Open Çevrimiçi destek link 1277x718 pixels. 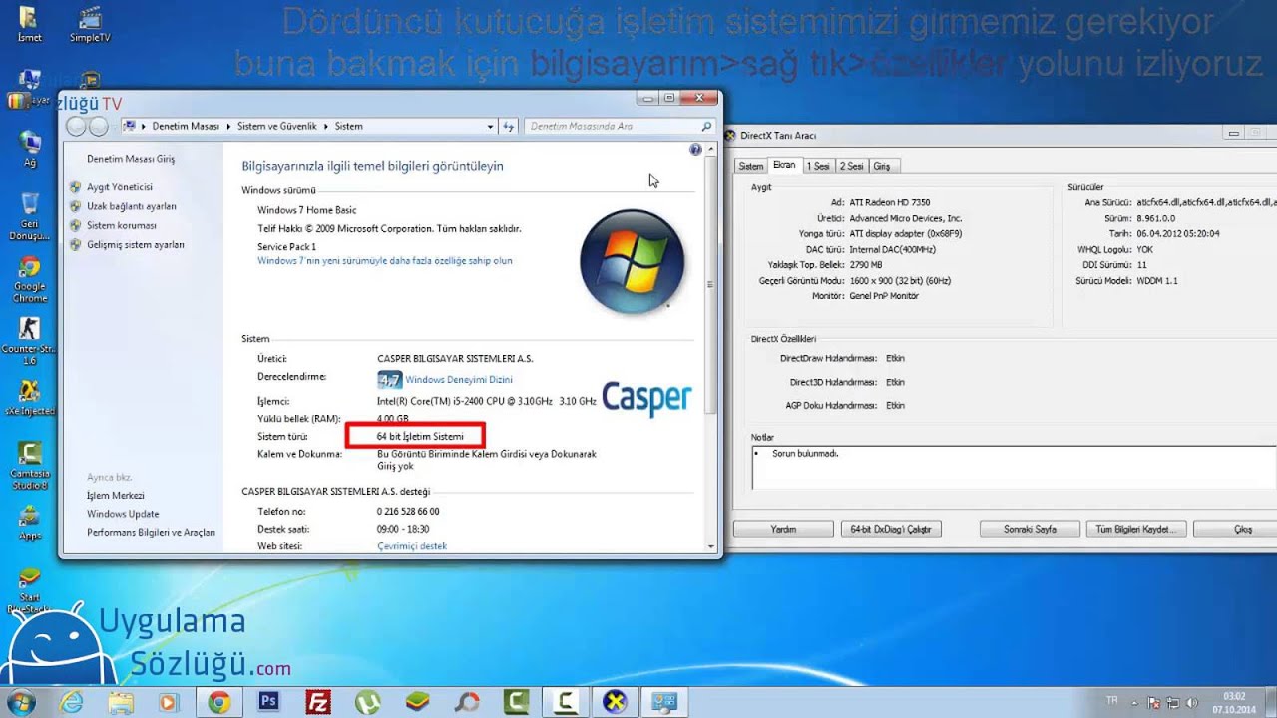[412, 546]
